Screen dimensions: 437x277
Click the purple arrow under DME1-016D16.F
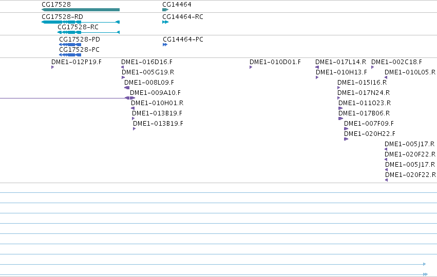pos(122,67)
